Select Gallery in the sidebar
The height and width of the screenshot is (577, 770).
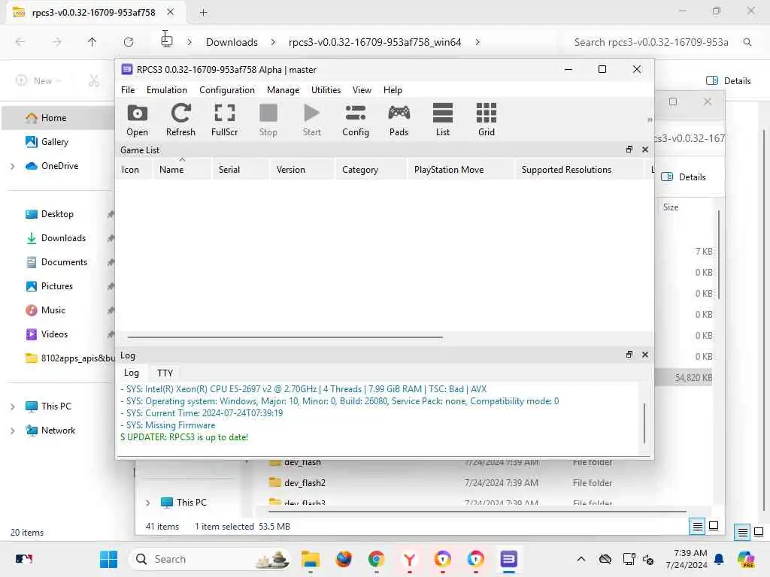pyautogui.click(x=54, y=142)
